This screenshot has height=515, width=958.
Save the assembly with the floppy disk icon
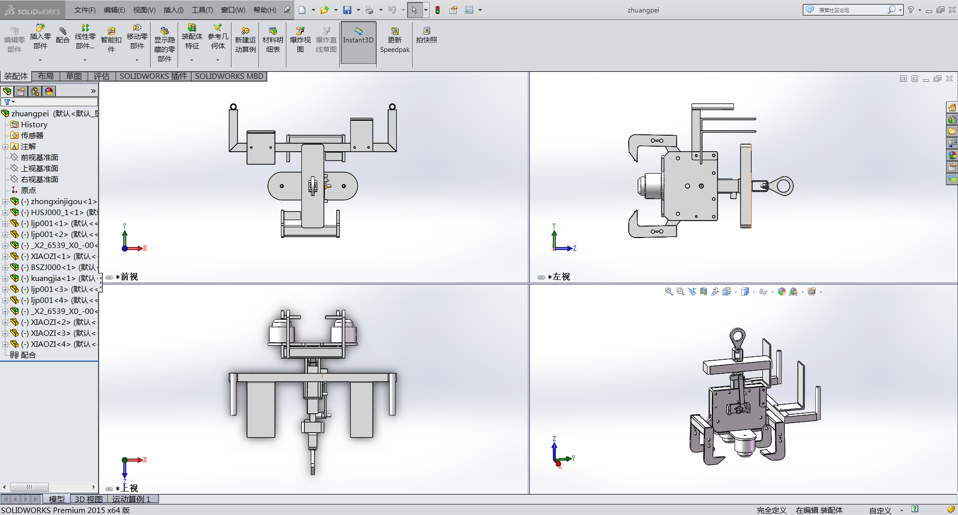point(347,10)
